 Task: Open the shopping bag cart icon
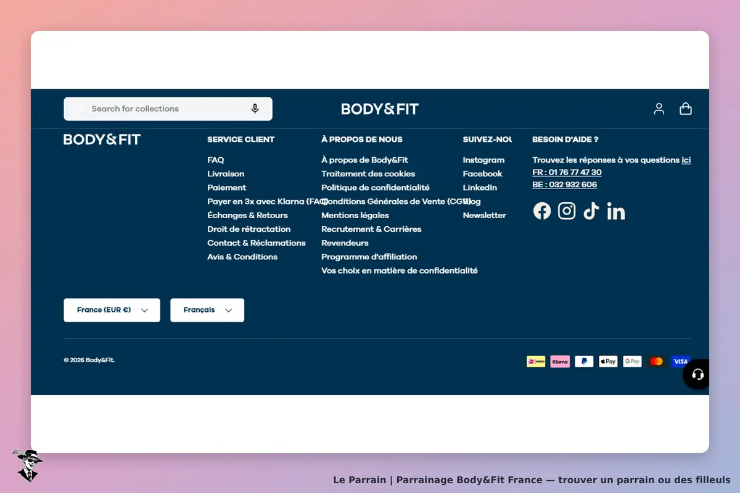click(x=686, y=109)
